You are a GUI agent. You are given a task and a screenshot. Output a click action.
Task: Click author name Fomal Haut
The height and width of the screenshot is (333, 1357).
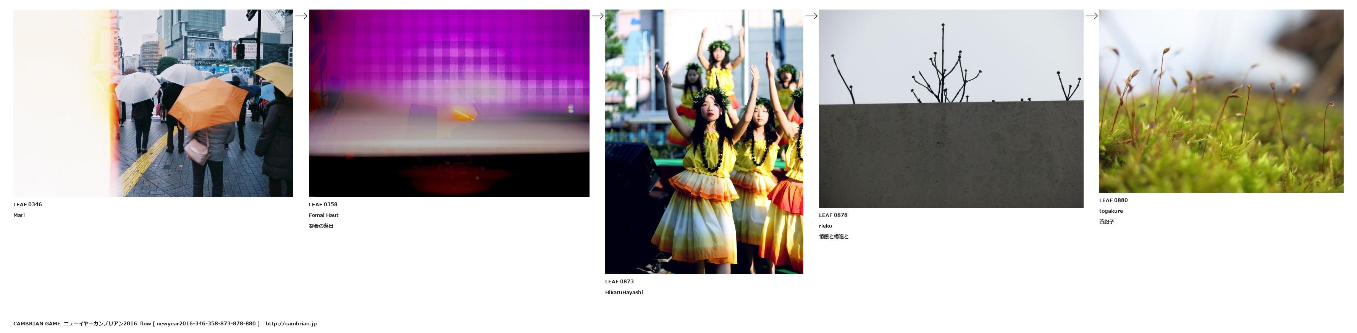[323, 215]
